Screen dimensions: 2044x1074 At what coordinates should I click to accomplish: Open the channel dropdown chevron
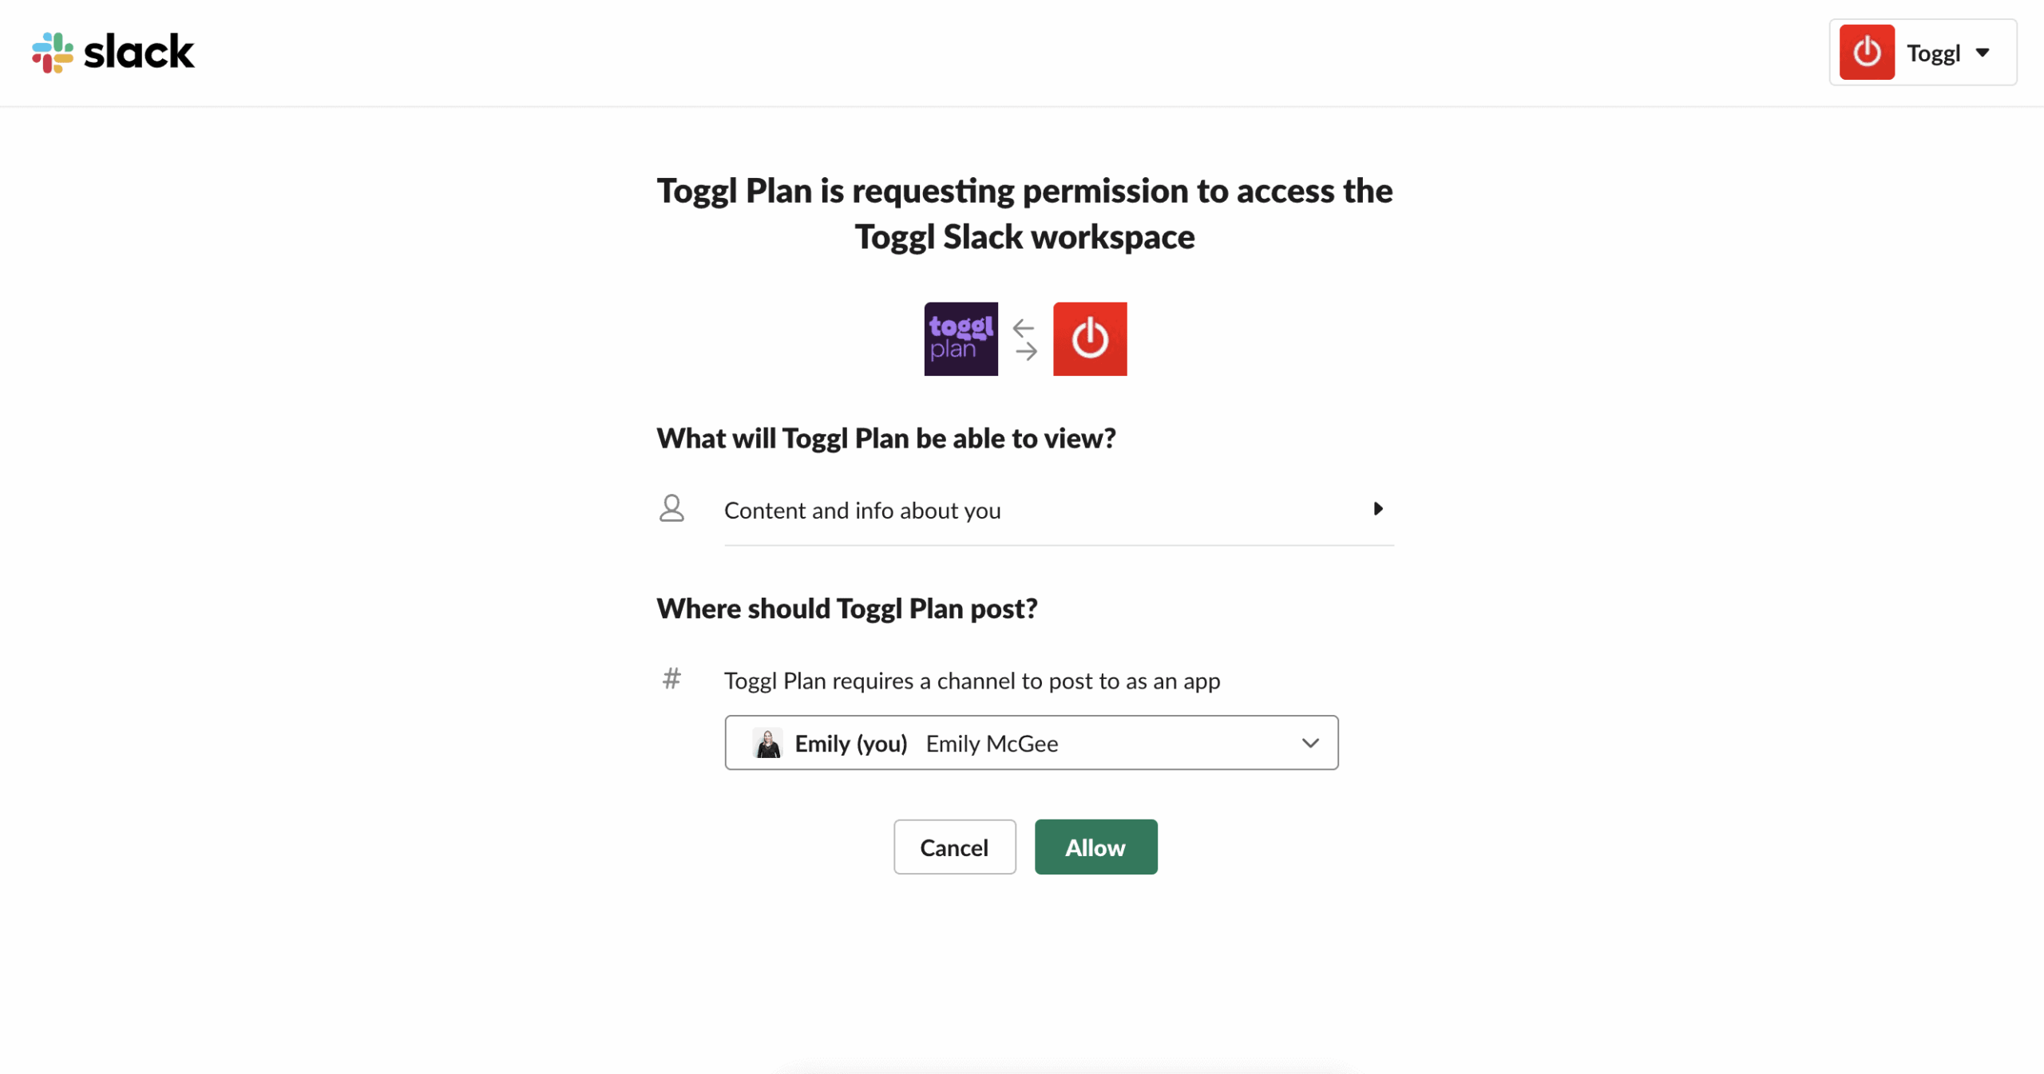click(x=1309, y=743)
